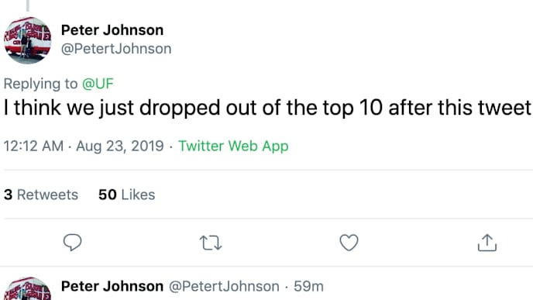Open Peter Johnson's top profile picture
This screenshot has height=300, width=533.
point(28,40)
